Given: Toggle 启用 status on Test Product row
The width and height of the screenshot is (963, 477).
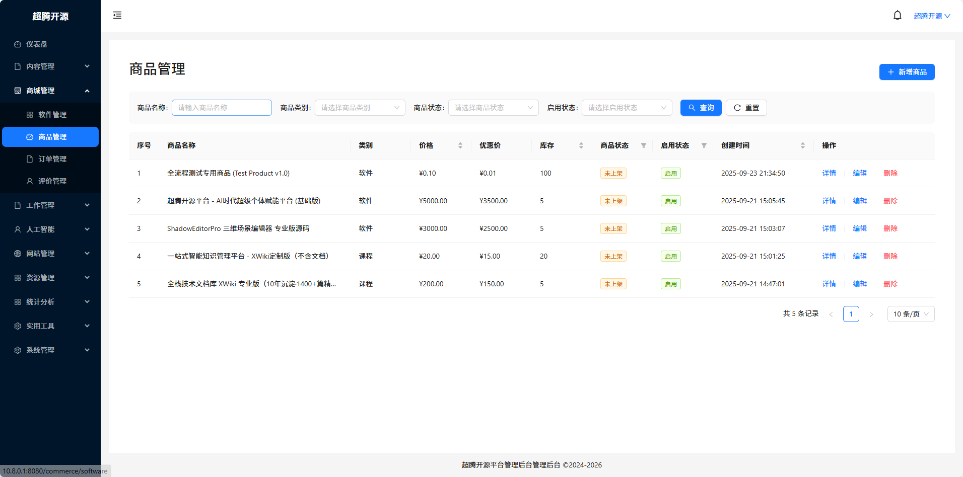Looking at the screenshot, I should [670, 173].
